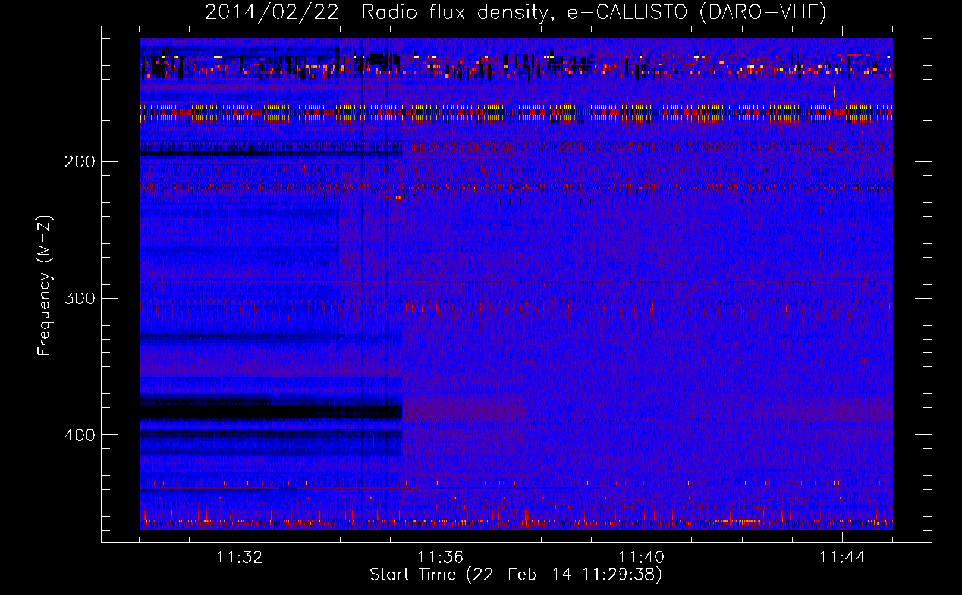Screen dimensions: 962x595
Task: Click the 'Start Time (22-Feb-14 11:29:38)' label
Action: [515, 575]
